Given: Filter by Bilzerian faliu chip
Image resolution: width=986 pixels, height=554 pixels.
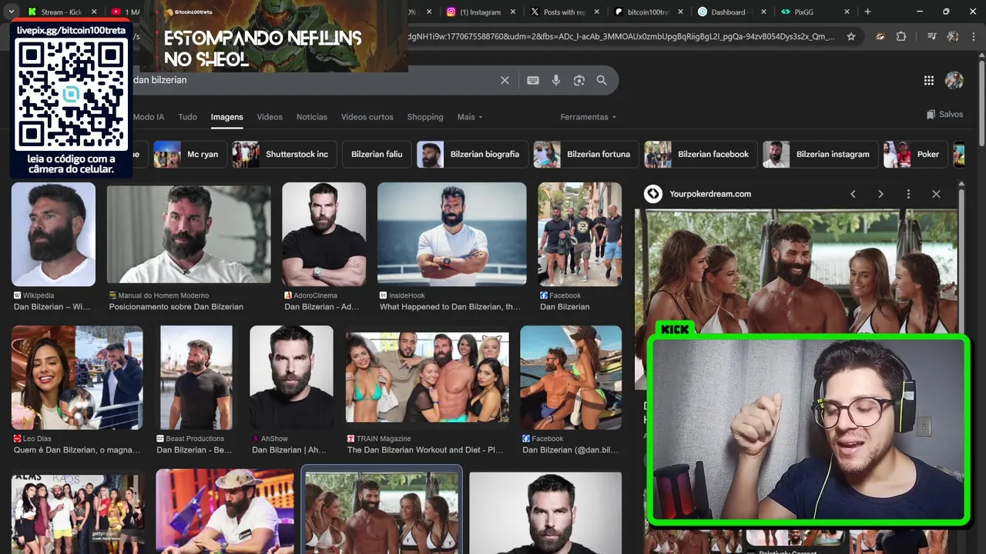Looking at the screenshot, I should pos(377,154).
